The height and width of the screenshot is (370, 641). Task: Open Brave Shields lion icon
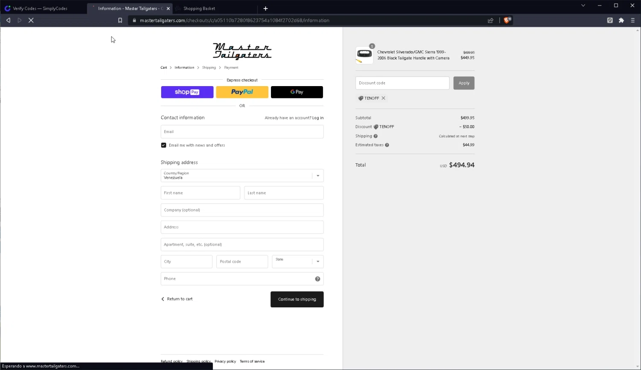pos(507,20)
